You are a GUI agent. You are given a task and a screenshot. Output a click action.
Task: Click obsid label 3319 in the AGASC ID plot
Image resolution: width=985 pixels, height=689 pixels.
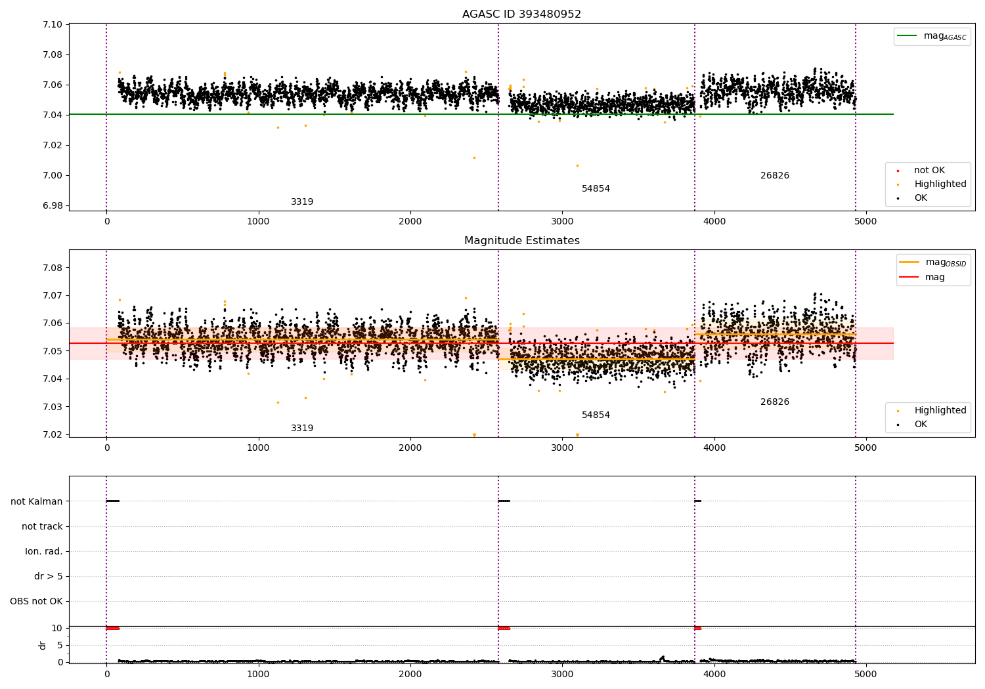302,202
